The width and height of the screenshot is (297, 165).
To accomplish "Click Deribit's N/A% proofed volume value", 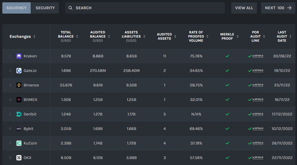I will [196, 114].
